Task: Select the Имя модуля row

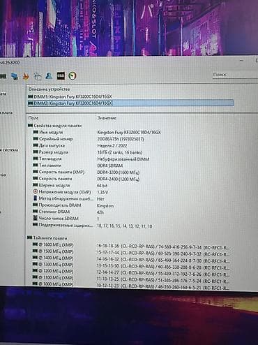Action: (98, 132)
